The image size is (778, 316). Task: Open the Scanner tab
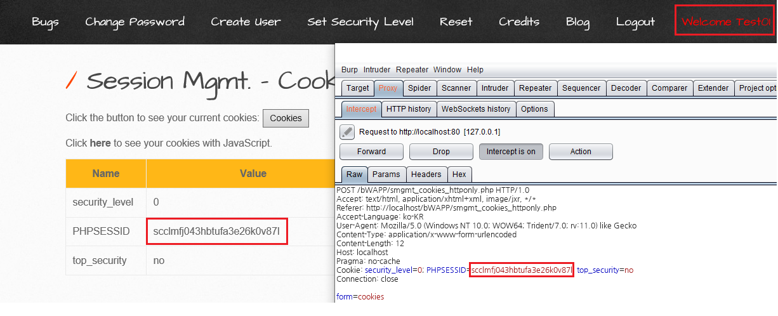(x=456, y=88)
